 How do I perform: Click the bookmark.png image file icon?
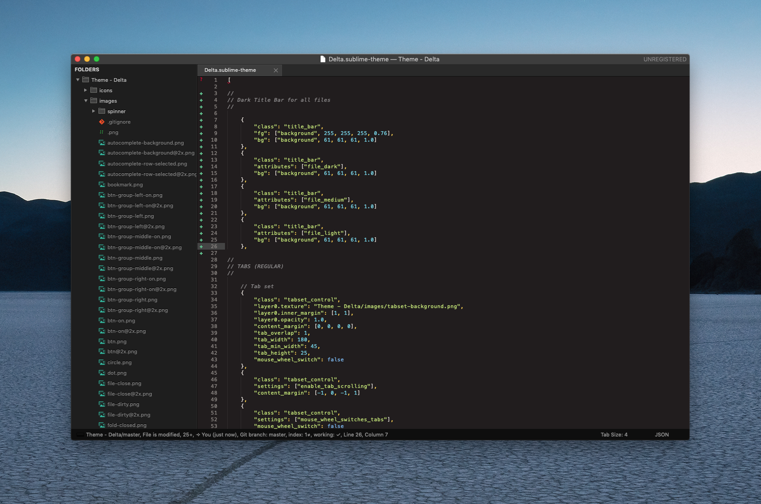102,184
